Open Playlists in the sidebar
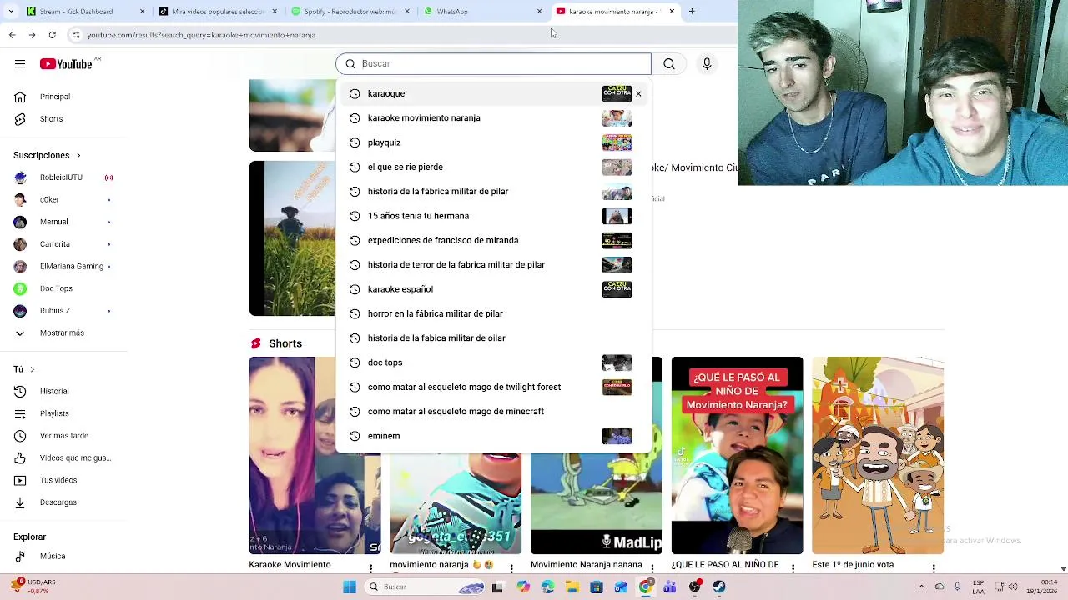The width and height of the screenshot is (1068, 600). coord(54,413)
